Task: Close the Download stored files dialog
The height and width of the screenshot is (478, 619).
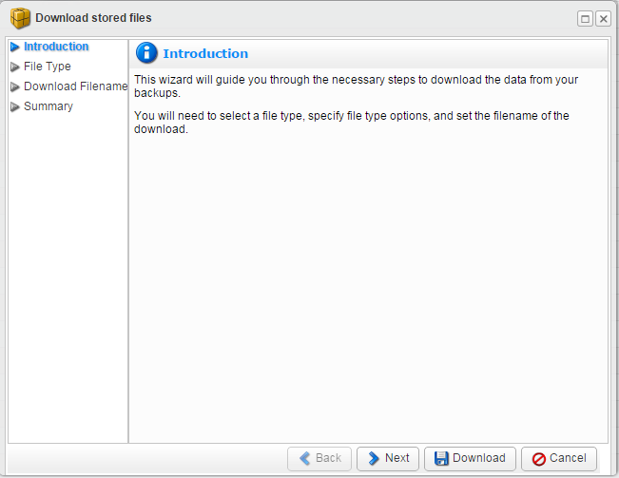Action: (x=603, y=19)
